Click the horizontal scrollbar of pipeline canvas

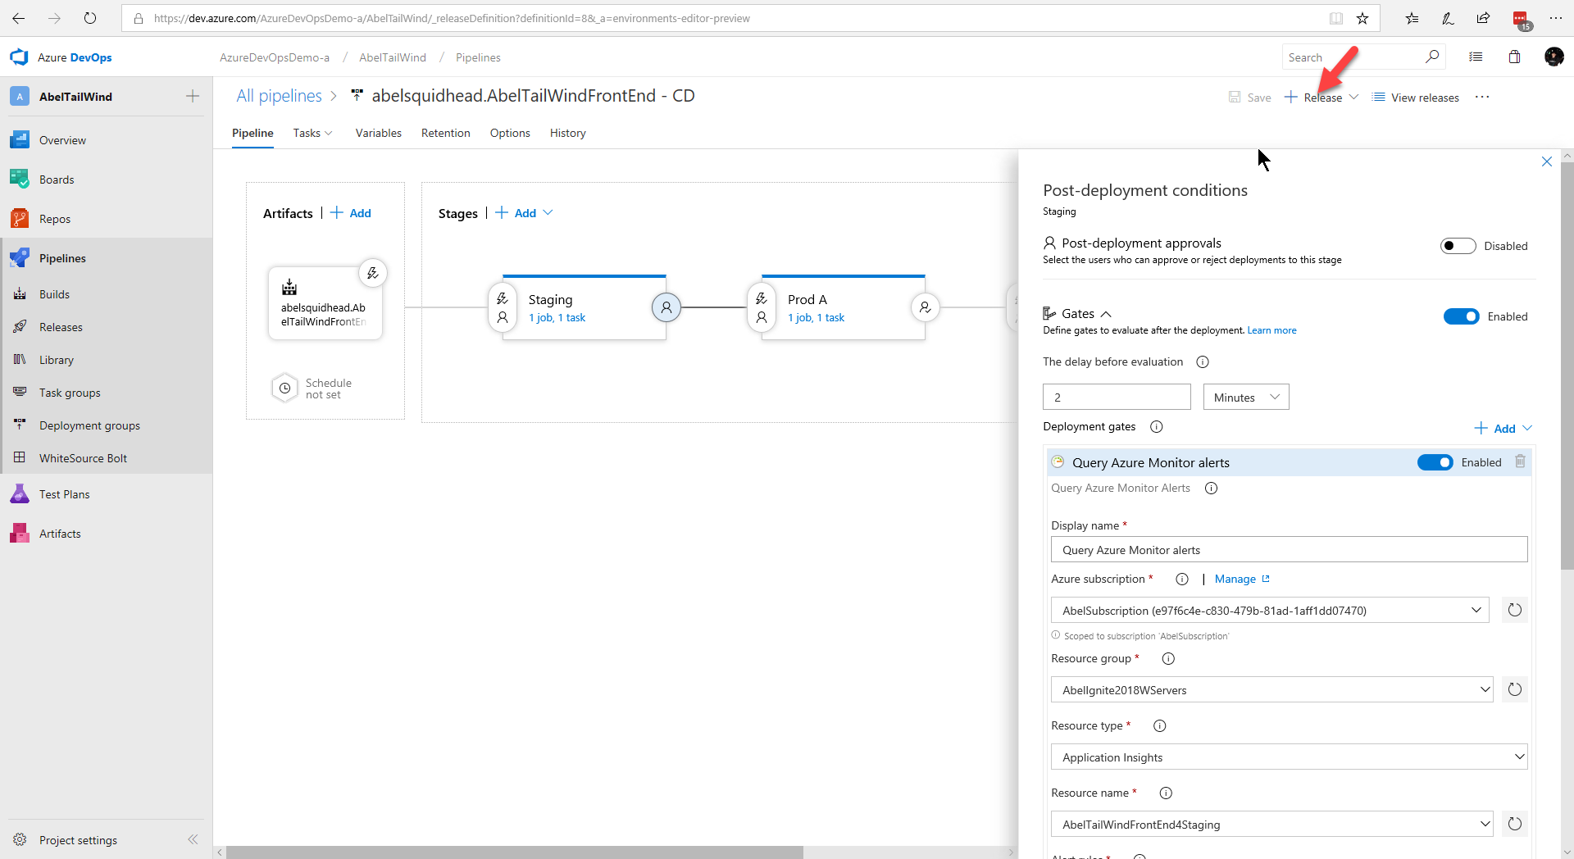pos(515,852)
